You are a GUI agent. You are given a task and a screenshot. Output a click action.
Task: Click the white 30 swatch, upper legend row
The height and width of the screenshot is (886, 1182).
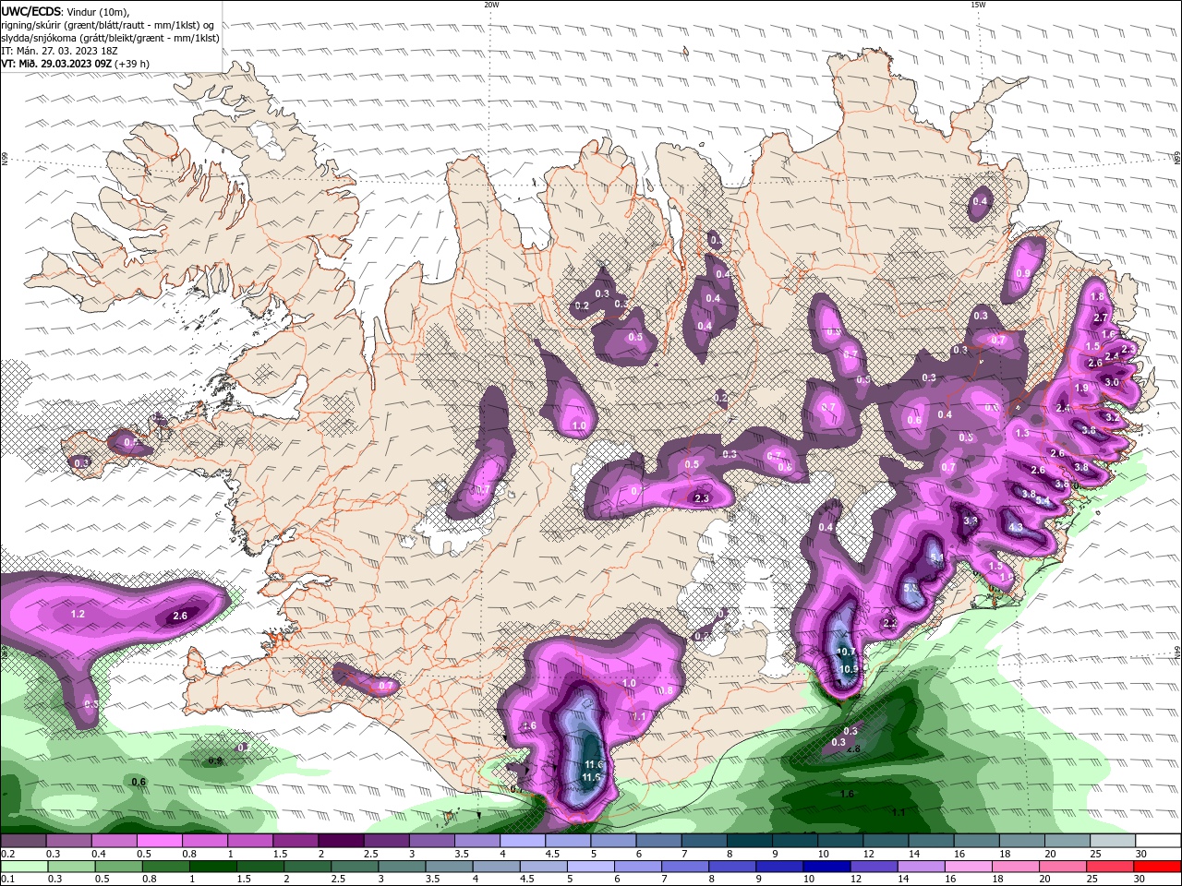[1158, 842]
